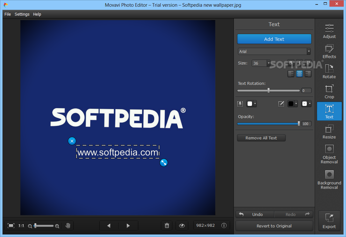Toggle italic text formatting

pos(299,63)
